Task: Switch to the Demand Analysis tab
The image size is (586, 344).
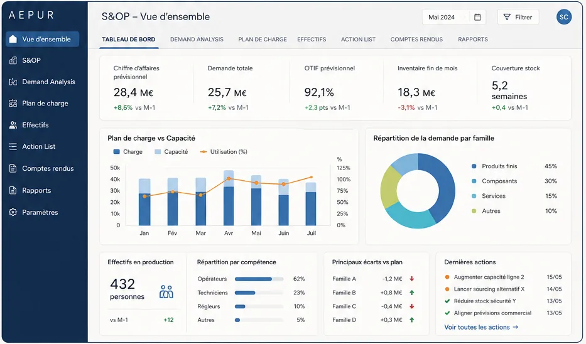Action: [x=197, y=39]
